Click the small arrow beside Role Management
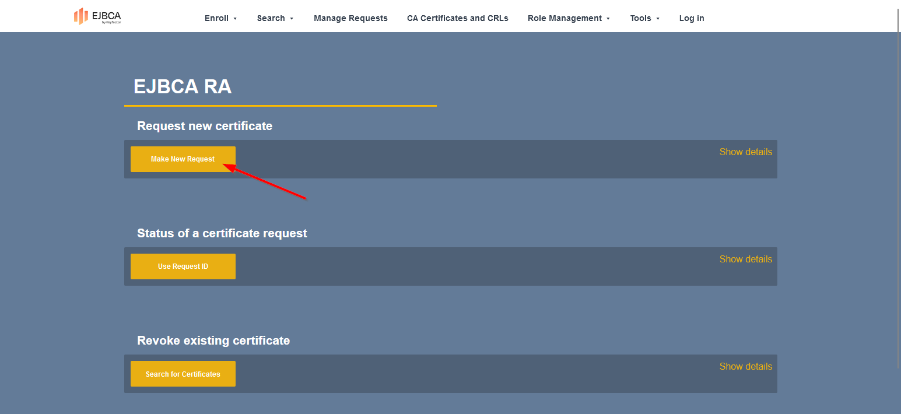This screenshot has height=414, width=901. 608,19
